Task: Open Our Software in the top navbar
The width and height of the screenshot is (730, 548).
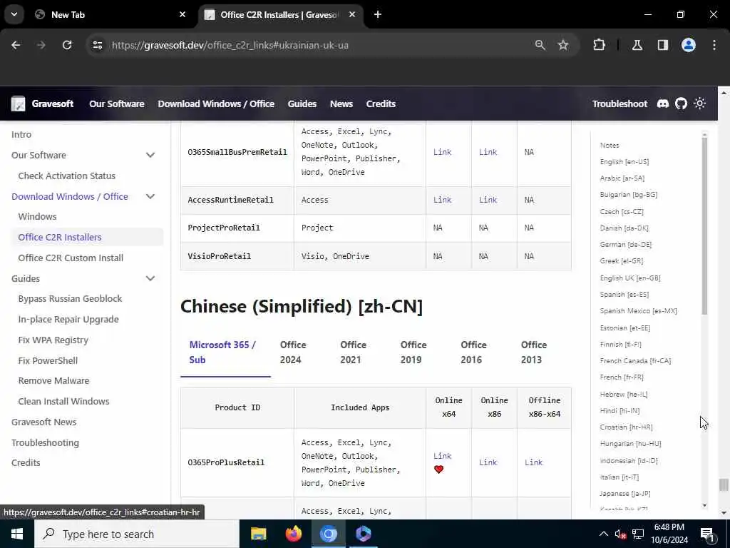Action: coord(117,103)
